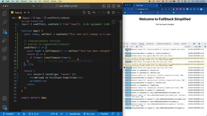
Task: Open the Source Control view
Action: coord(5,32)
